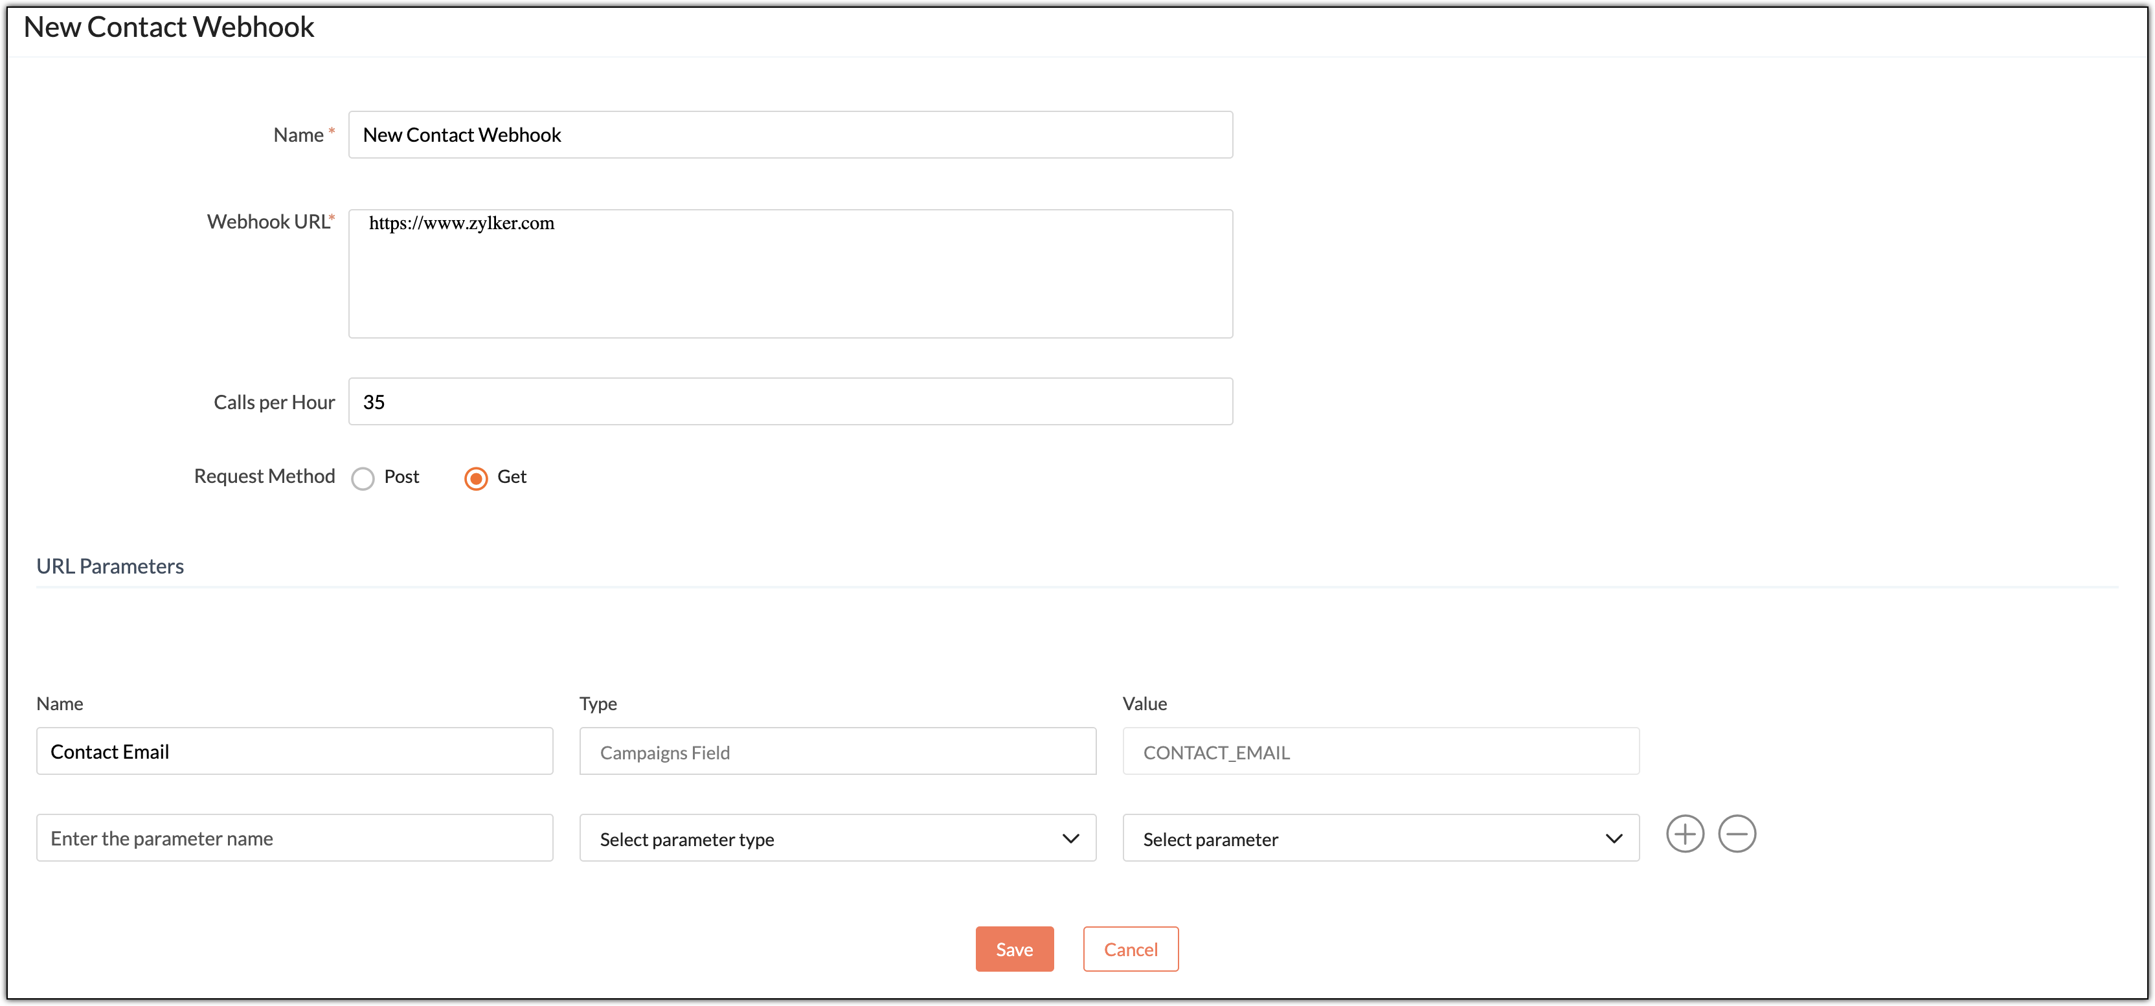Click inside the Name field
2155x1006 pixels.
pyautogui.click(x=791, y=134)
